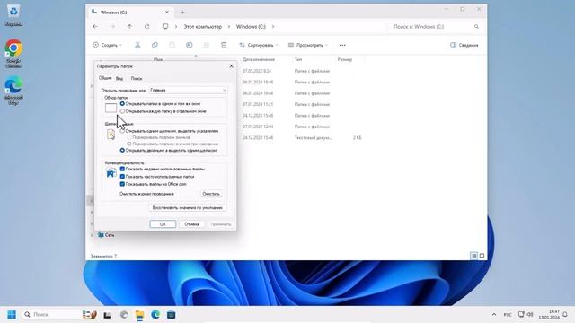Image resolution: width=575 pixels, height=323 pixels.
Task: Go up one folder level
Action: pyautogui.click(x=129, y=27)
